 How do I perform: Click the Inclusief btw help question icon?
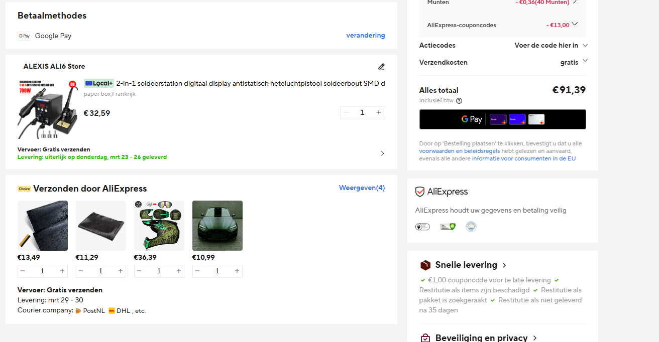click(x=459, y=101)
